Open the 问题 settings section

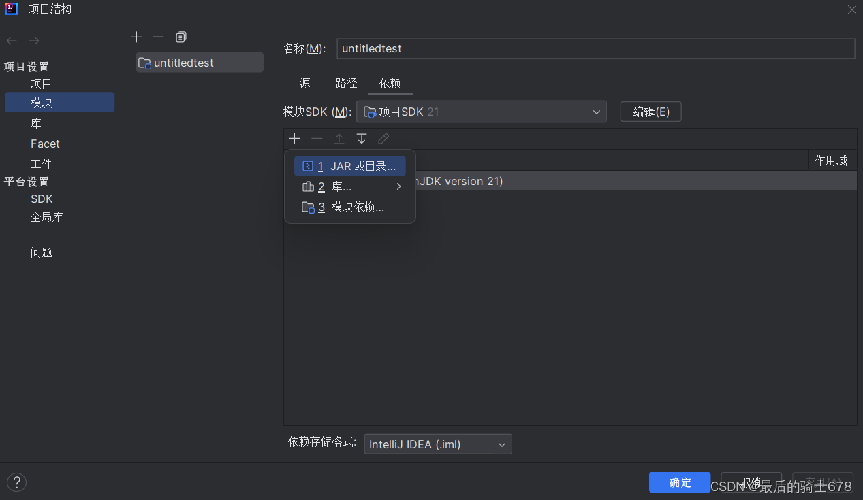(x=42, y=252)
